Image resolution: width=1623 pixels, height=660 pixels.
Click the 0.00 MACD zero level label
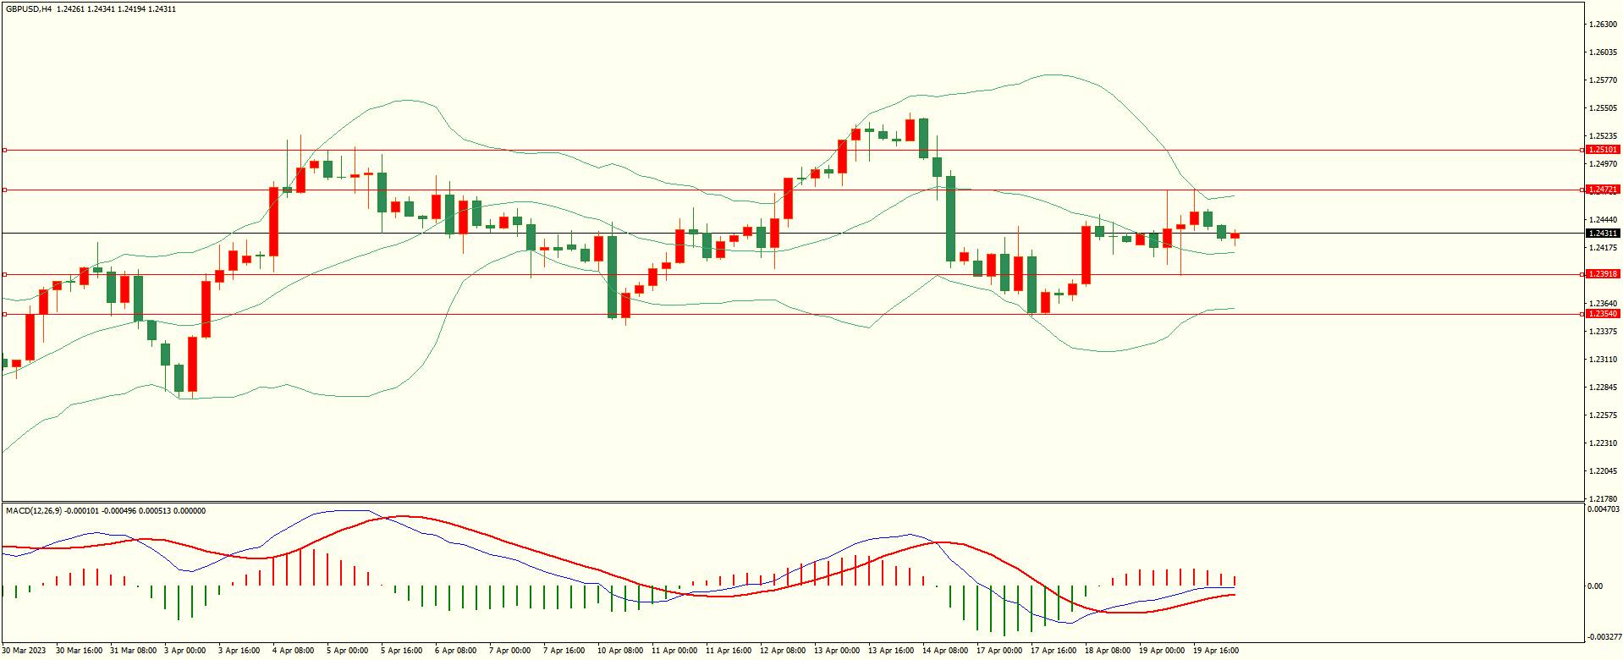pyautogui.click(x=1595, y=586)
